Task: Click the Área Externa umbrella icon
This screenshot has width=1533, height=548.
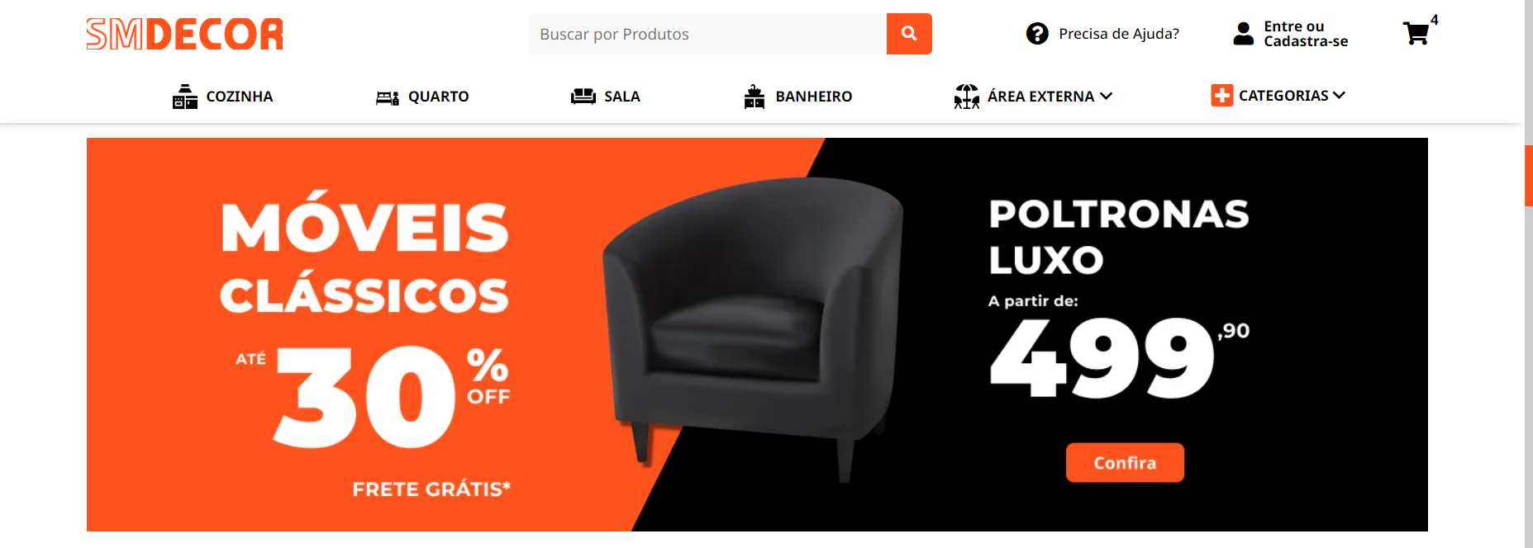Action: click(967, 97)
